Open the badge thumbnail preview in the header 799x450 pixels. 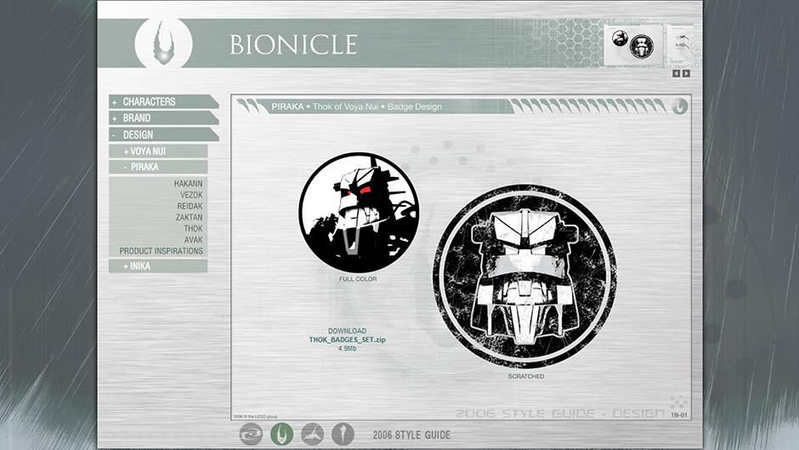pyautogui.click(x=633, y=45)
